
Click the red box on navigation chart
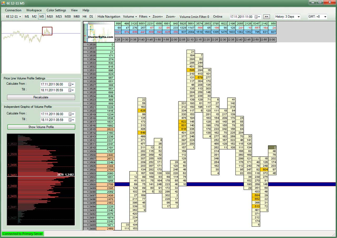click(x=47, y=31)
